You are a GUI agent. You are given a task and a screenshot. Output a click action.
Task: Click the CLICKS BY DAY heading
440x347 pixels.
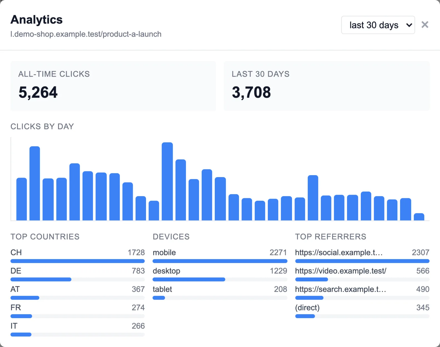click(x=42, y=126)
